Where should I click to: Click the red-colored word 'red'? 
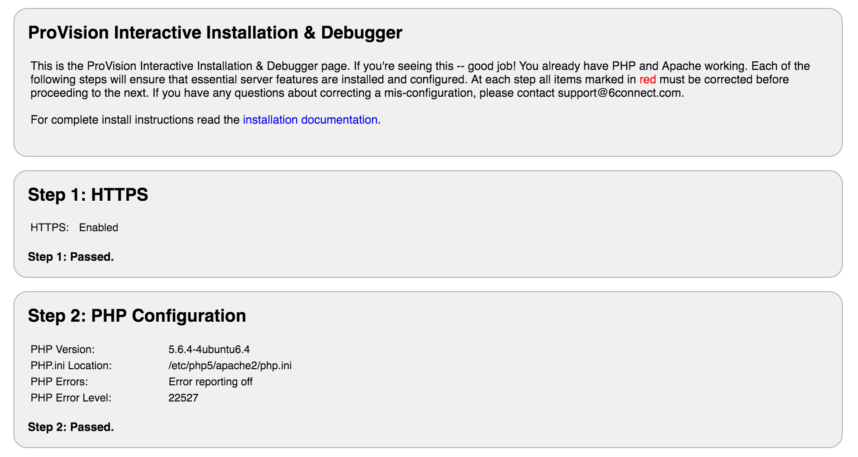coord(647,80)
